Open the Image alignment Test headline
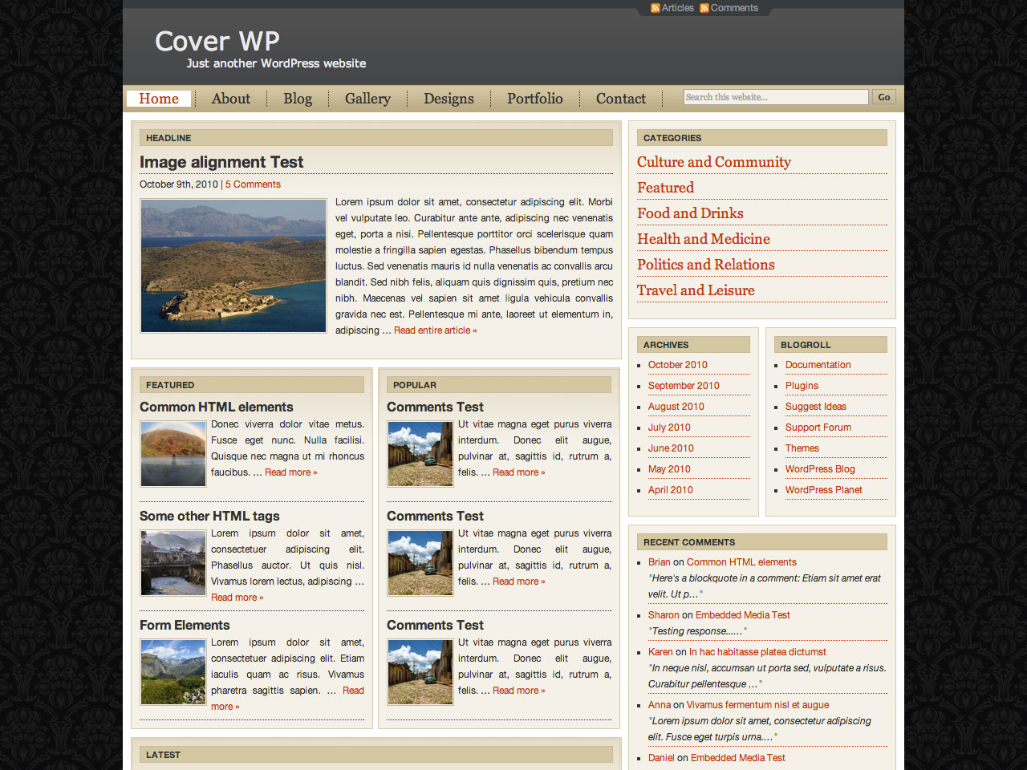 click(x=221, y=162)
